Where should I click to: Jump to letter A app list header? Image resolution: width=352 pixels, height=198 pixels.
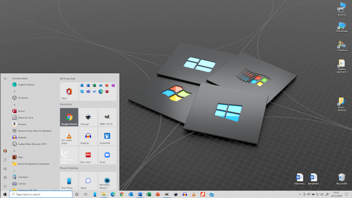[15, 105]
